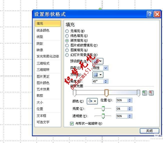
Task: Switch to the 发光和柔化边缘 category
Action: click(x=48, y=56)
